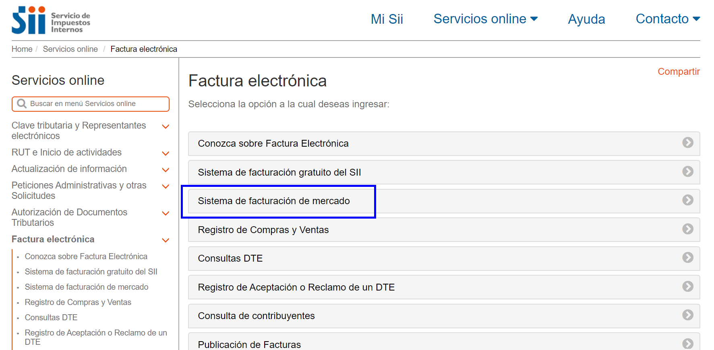
Task: Click arrow icon on Sistema de facturación de mercado row
Action: (x=687, y=200)
